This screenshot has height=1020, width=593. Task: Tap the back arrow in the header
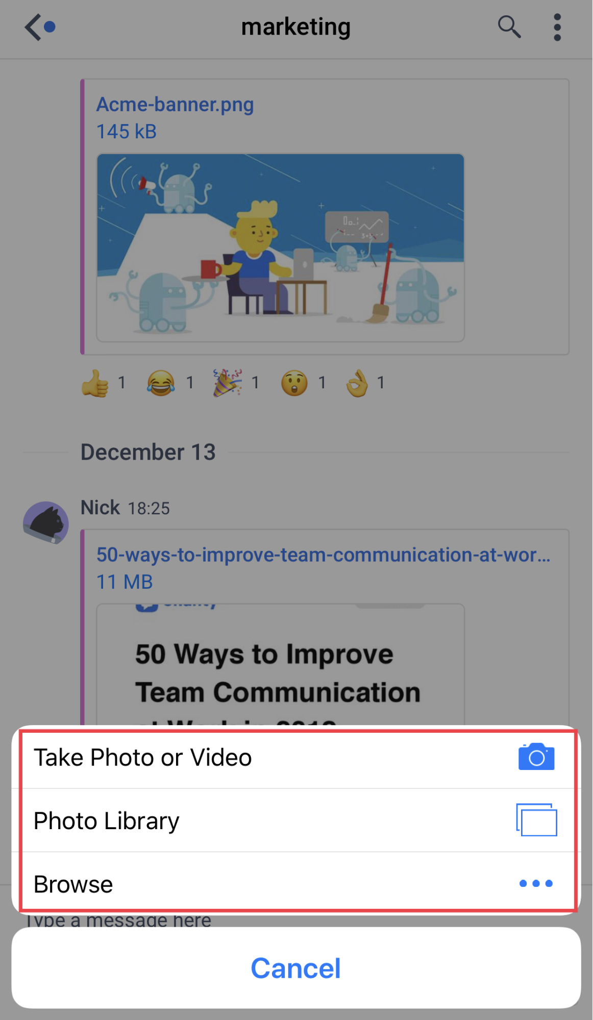(x=34, y=27)
